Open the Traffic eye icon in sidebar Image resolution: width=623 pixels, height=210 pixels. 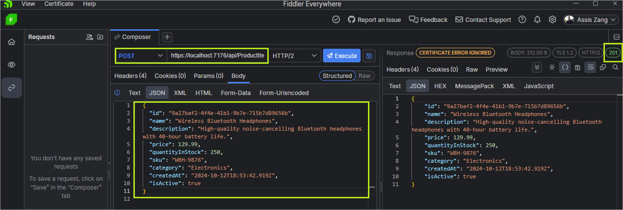click(x=11, y=65)
